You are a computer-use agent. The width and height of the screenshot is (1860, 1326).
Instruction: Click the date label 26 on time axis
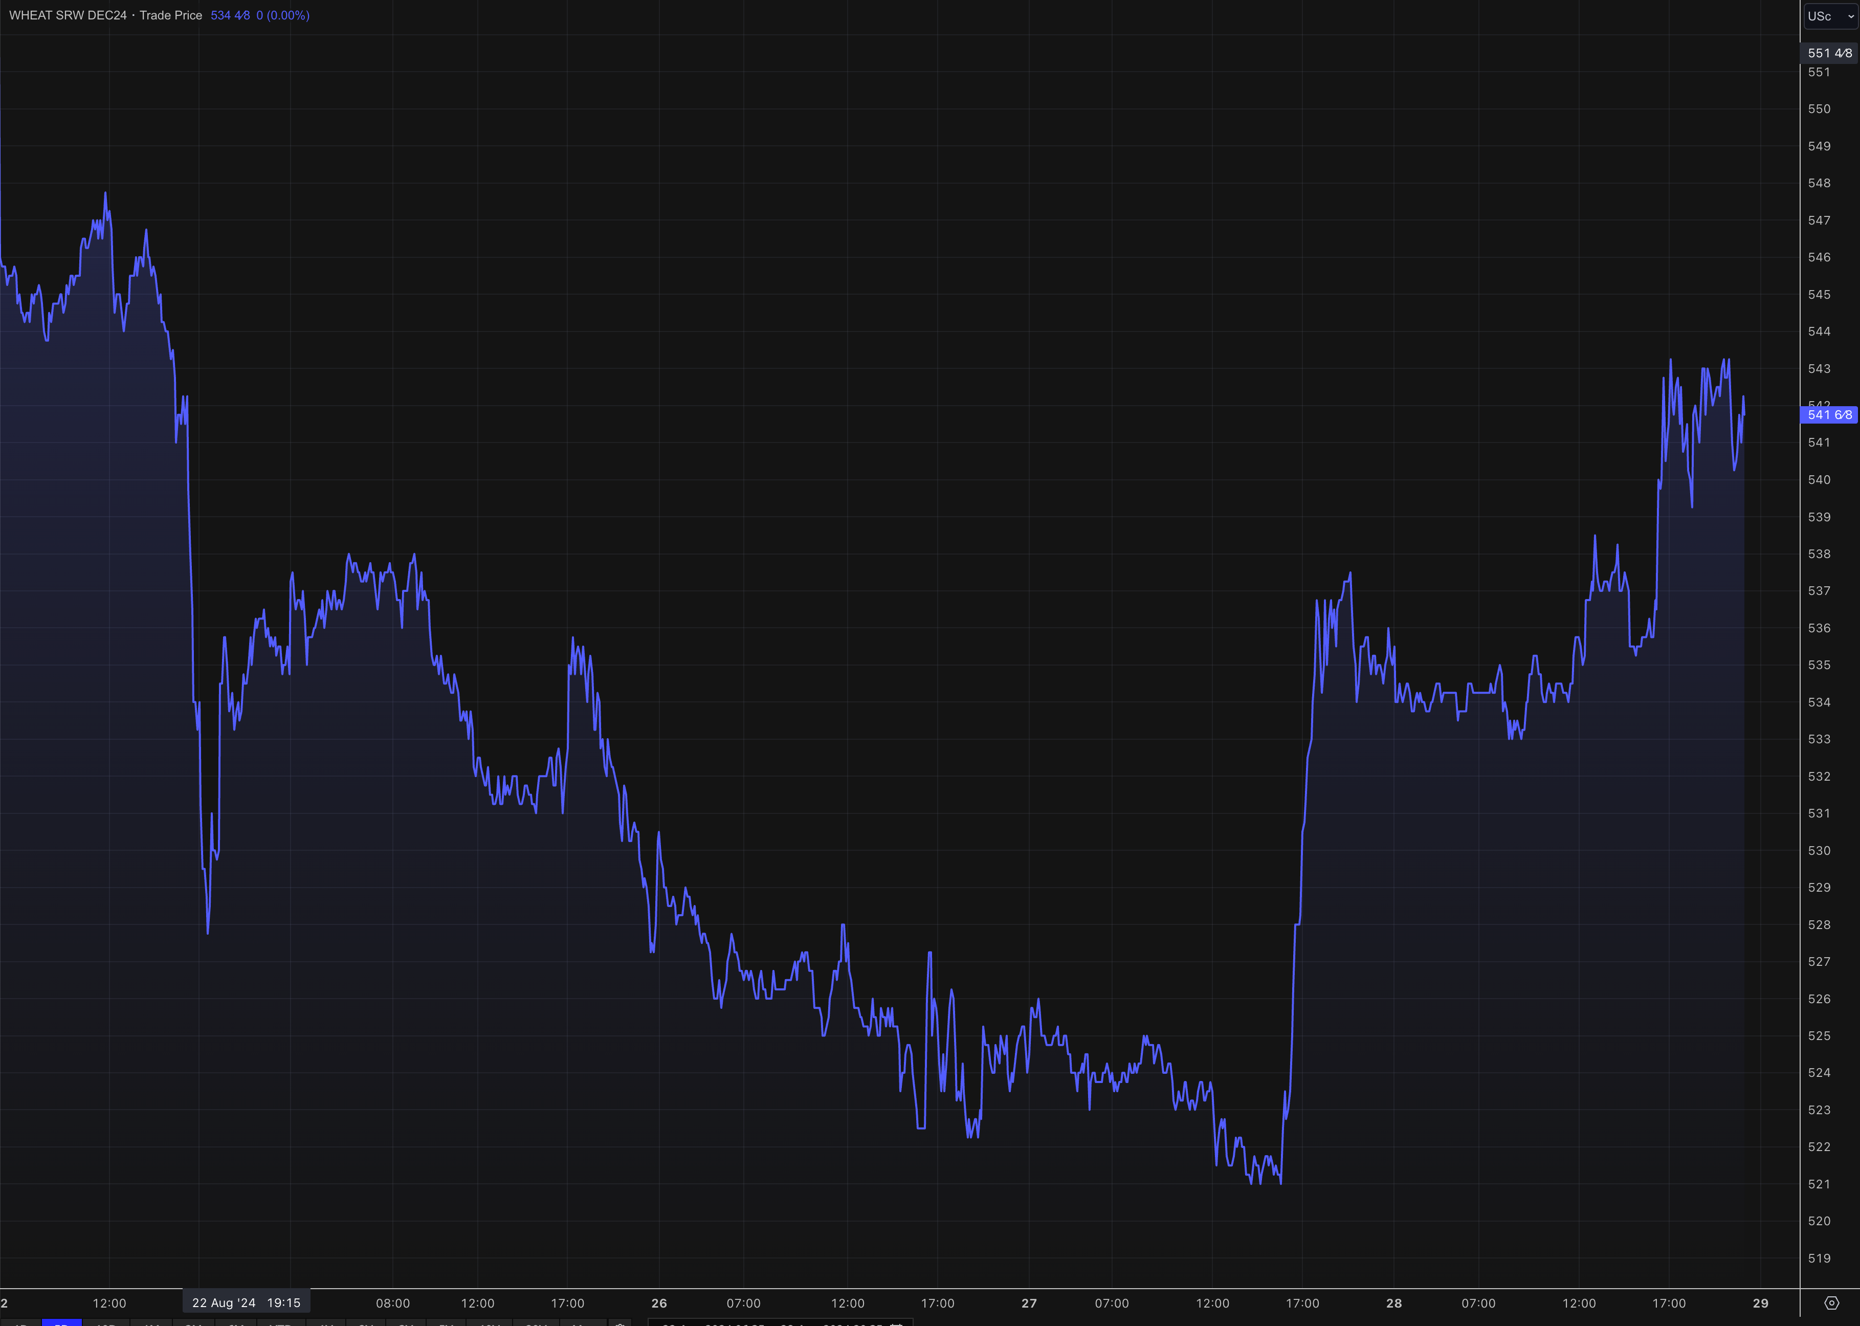point(659,1303)
